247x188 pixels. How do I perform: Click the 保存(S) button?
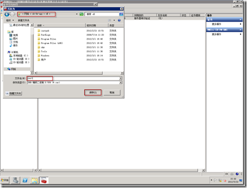tap(93, 93)
